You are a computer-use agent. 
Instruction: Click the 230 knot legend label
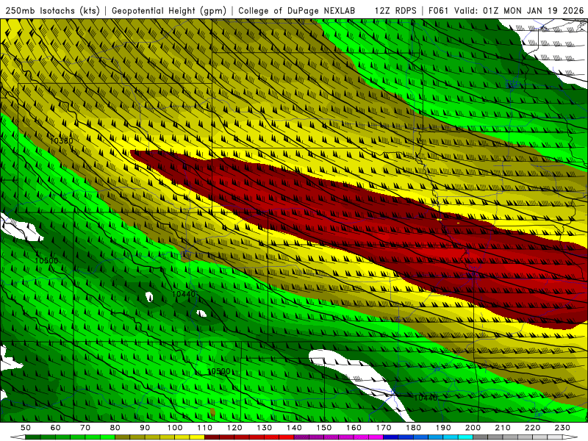[x=562, y=428]
